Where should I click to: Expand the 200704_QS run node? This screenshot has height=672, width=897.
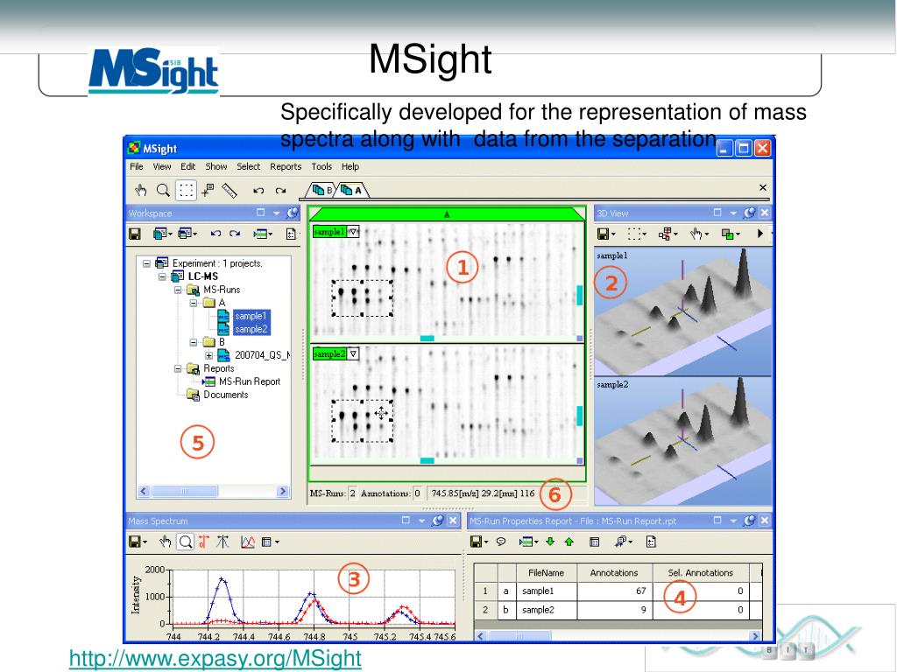click(x=208, y=355)
